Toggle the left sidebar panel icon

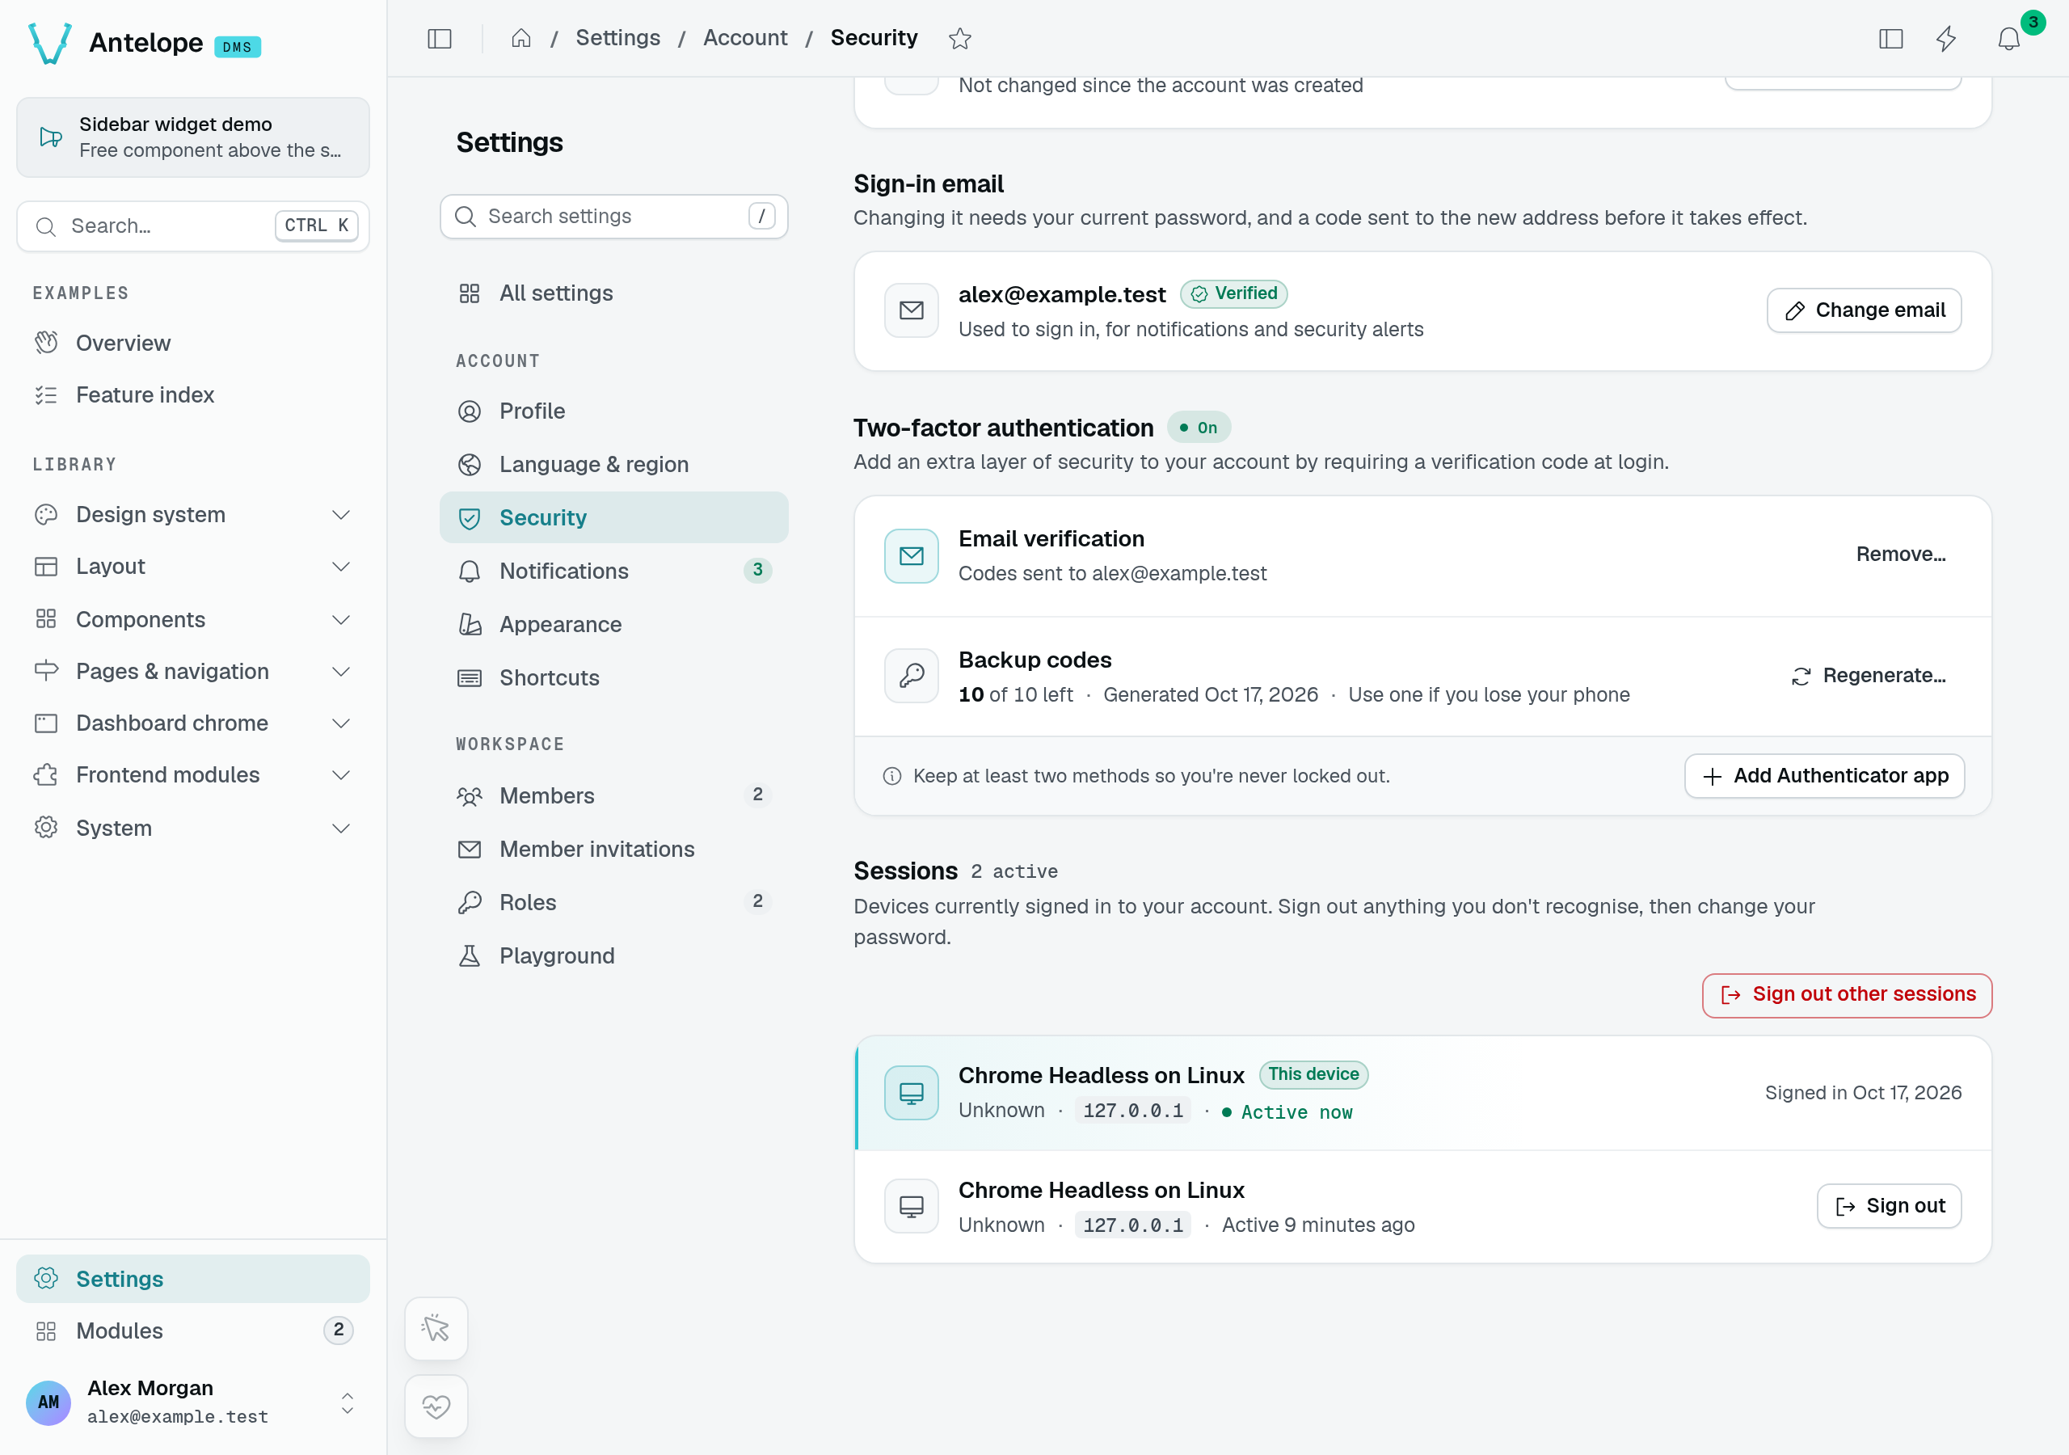tap(439, 38)
